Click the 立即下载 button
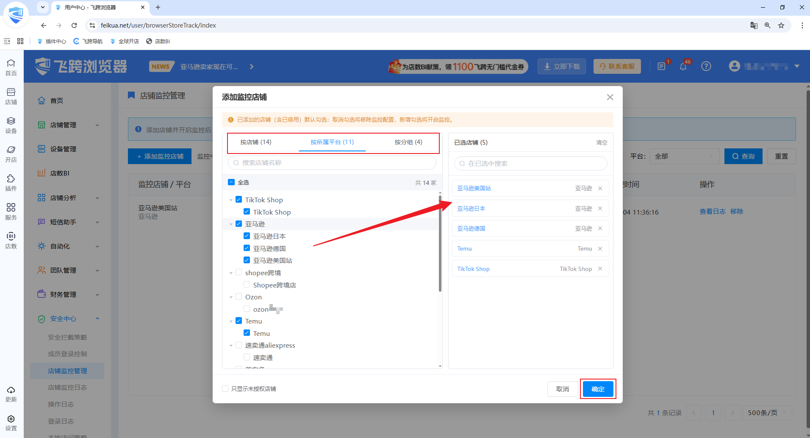Screen dimensions: 810x438 (x=562, y=67)
